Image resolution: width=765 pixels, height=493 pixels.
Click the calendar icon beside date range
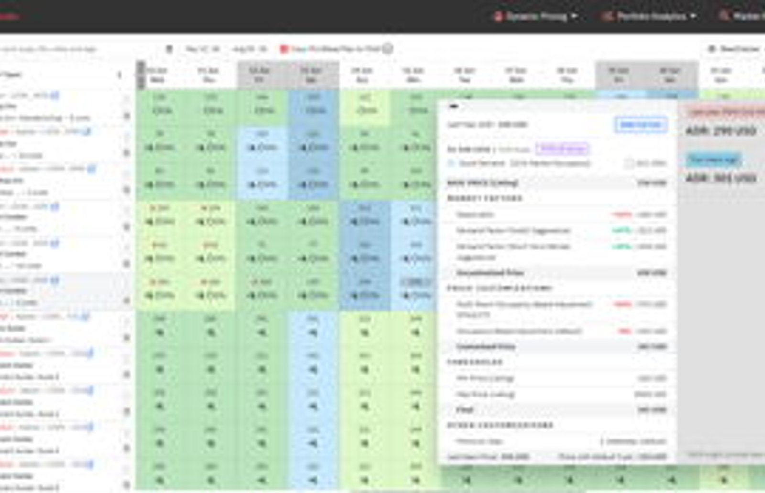point(169,49)
